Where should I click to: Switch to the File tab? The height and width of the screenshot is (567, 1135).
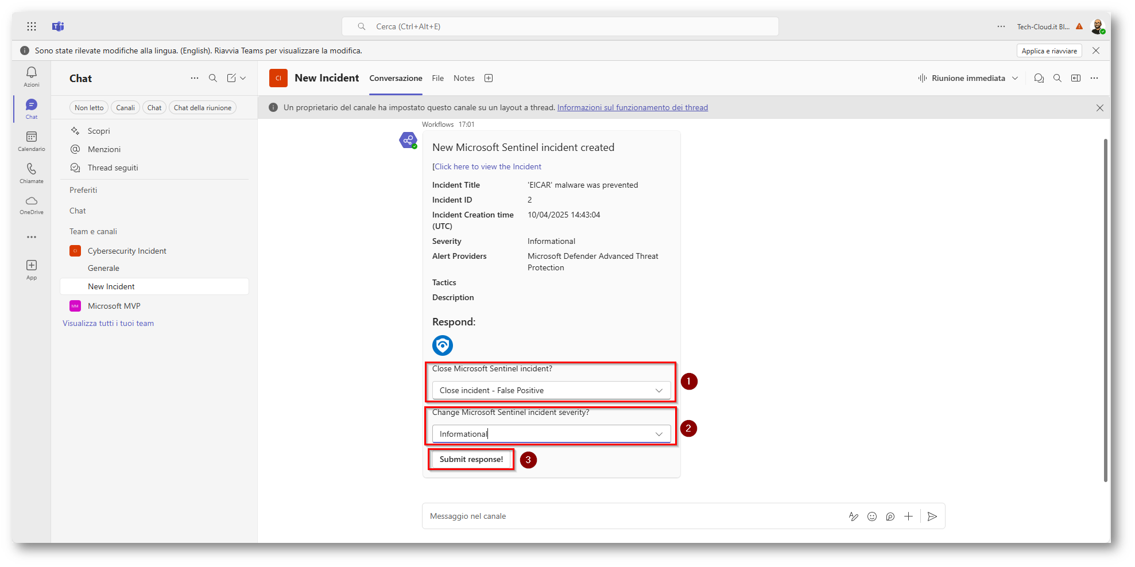(437, 78)
